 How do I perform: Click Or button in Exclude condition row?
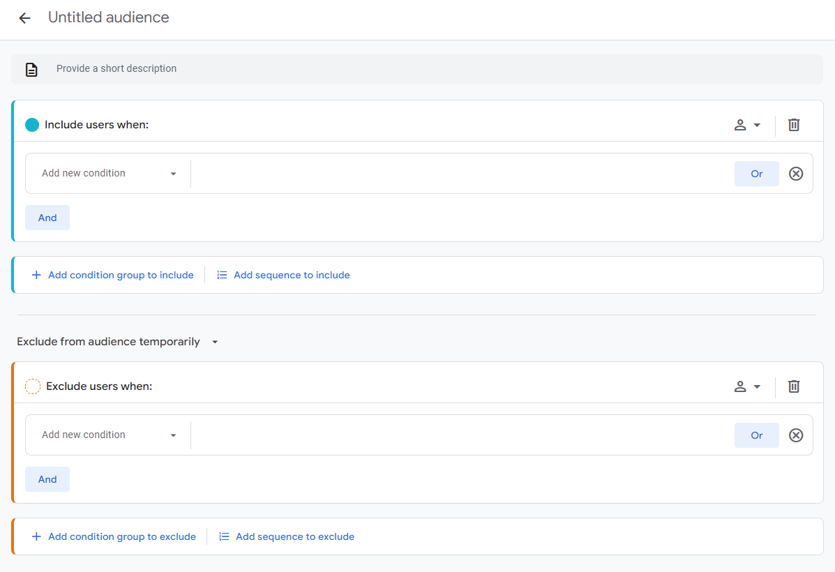pos(756,435)
